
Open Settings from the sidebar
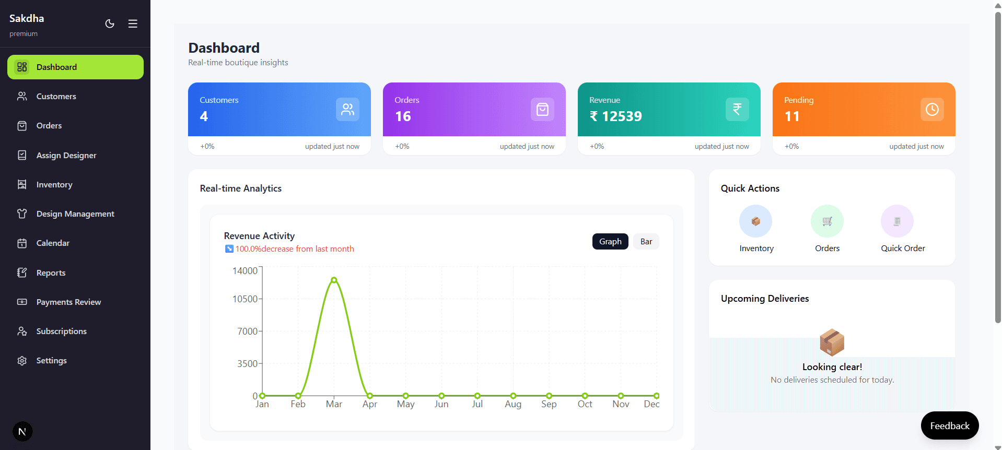(75, 360)
